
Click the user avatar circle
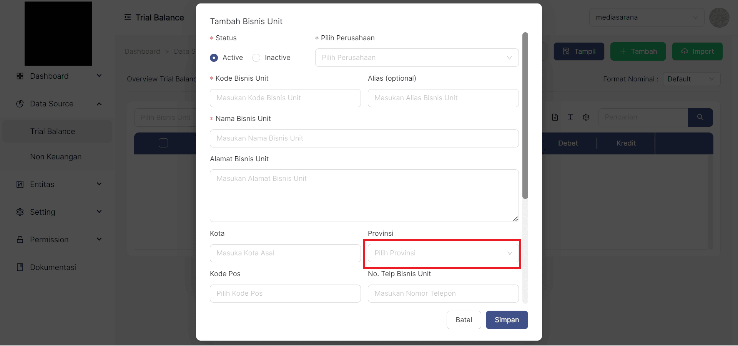719,18
